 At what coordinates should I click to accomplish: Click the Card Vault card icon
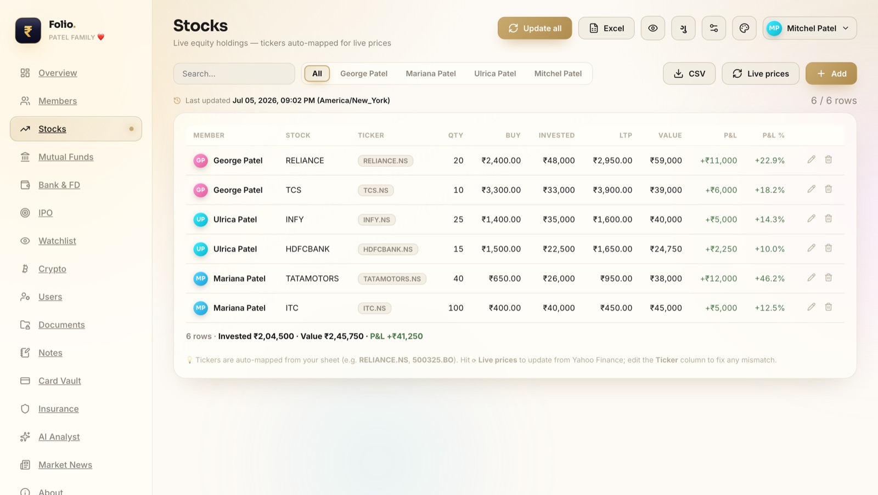pos(25,380)
